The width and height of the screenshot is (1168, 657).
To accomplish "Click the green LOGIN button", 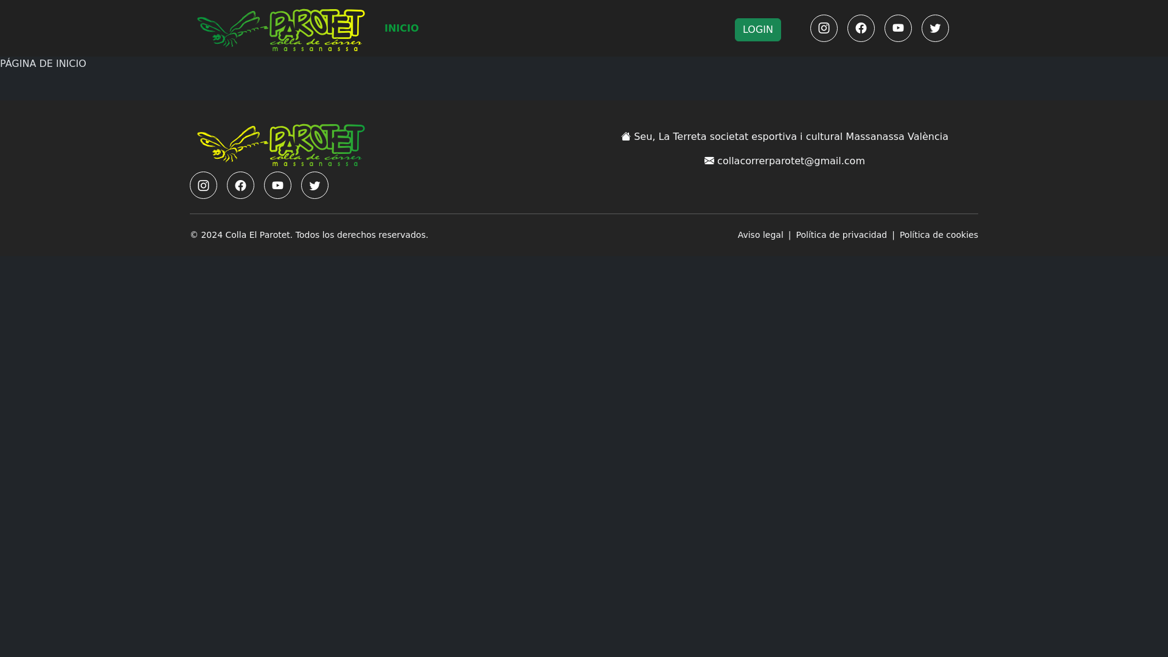I will (x=757, y=30).
